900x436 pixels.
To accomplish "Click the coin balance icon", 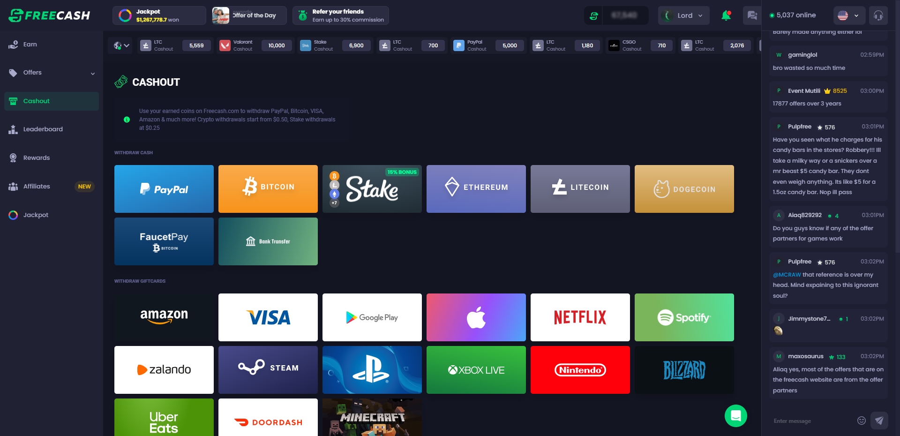I will [x=594, y=15].
